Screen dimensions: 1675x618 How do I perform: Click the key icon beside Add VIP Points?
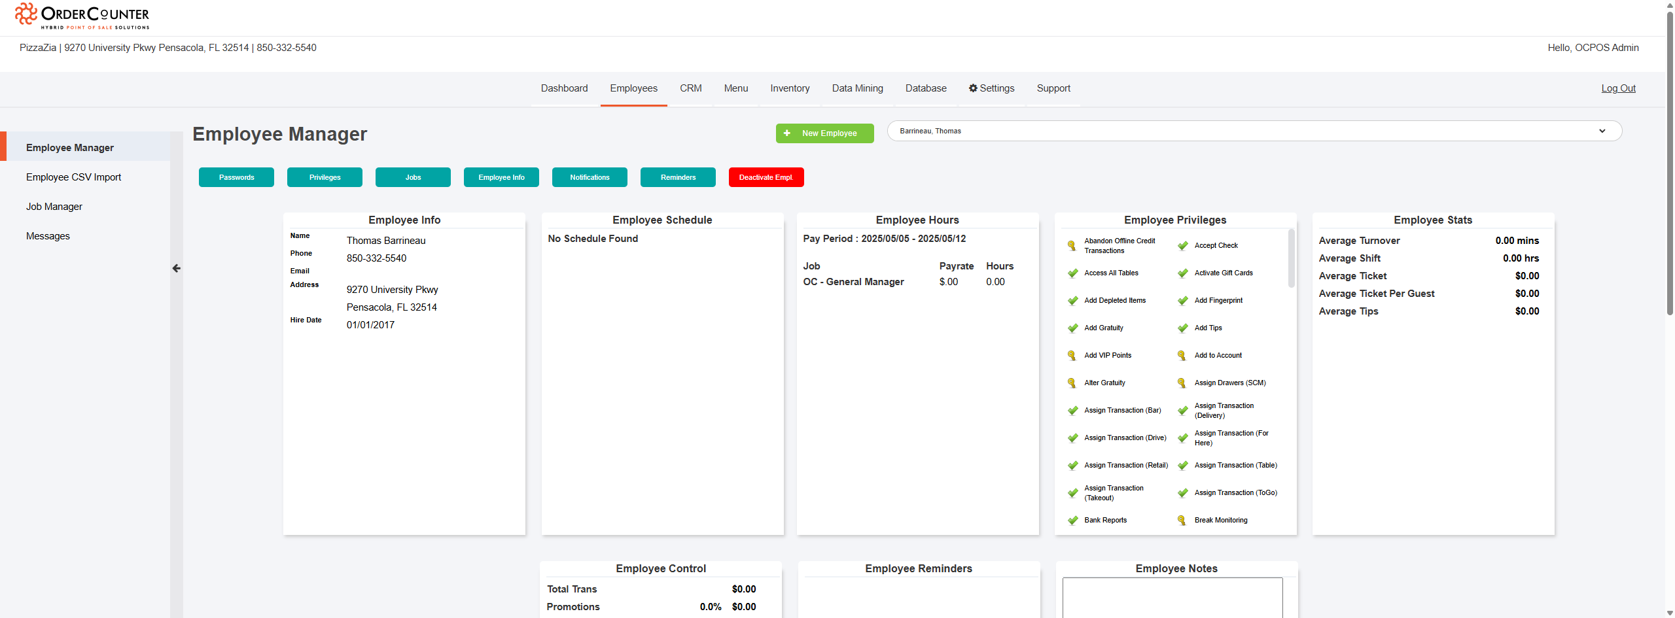pos(1072,356)
